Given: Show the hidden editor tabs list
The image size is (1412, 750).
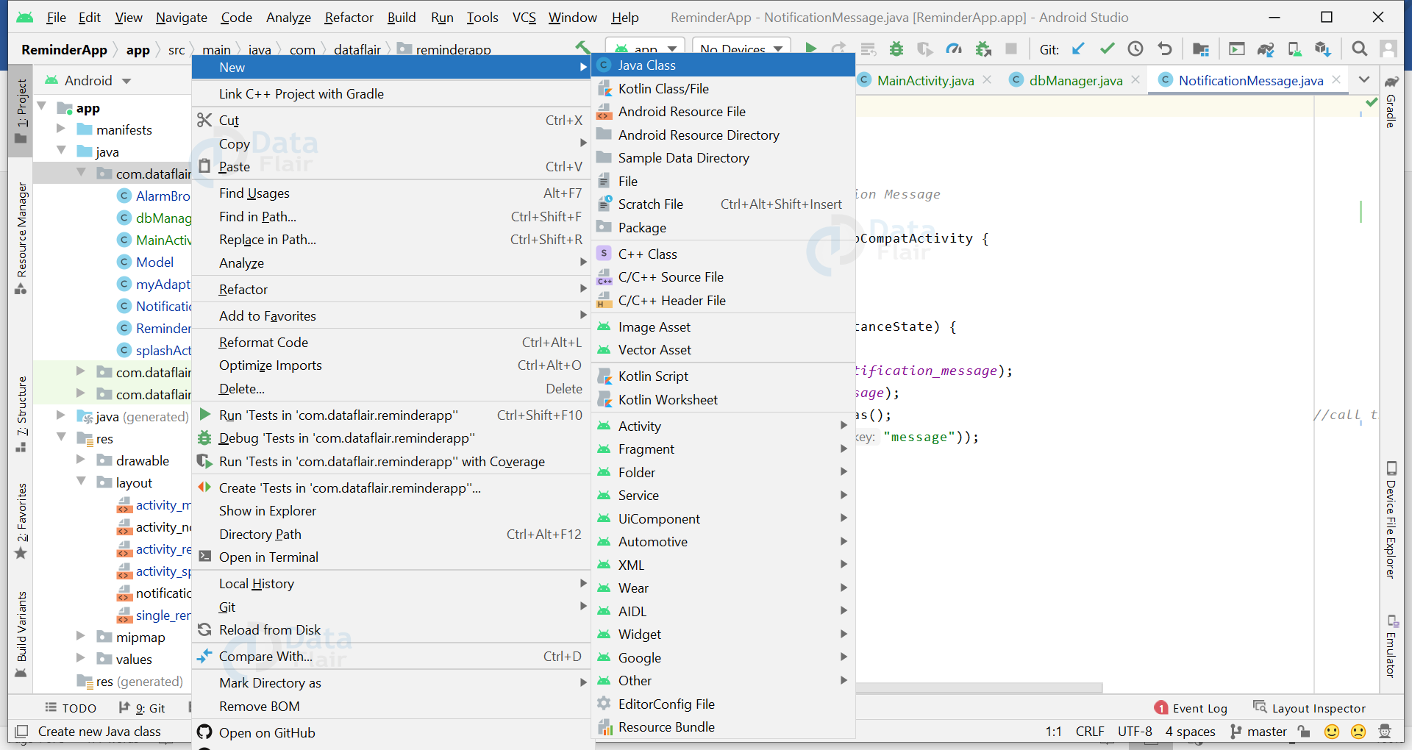Looking at the screenshot, I should [x=1364, y=79].
